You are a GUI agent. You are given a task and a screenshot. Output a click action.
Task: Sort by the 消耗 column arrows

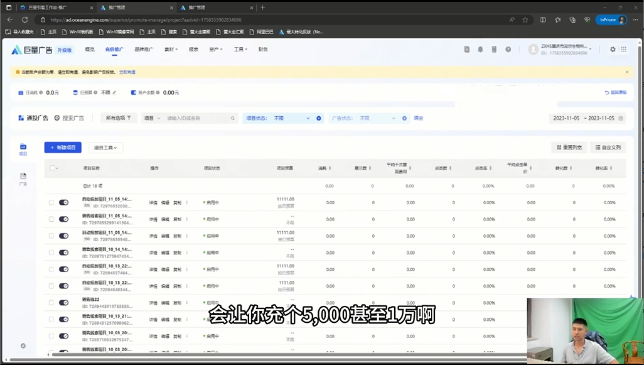click(330, 168)
